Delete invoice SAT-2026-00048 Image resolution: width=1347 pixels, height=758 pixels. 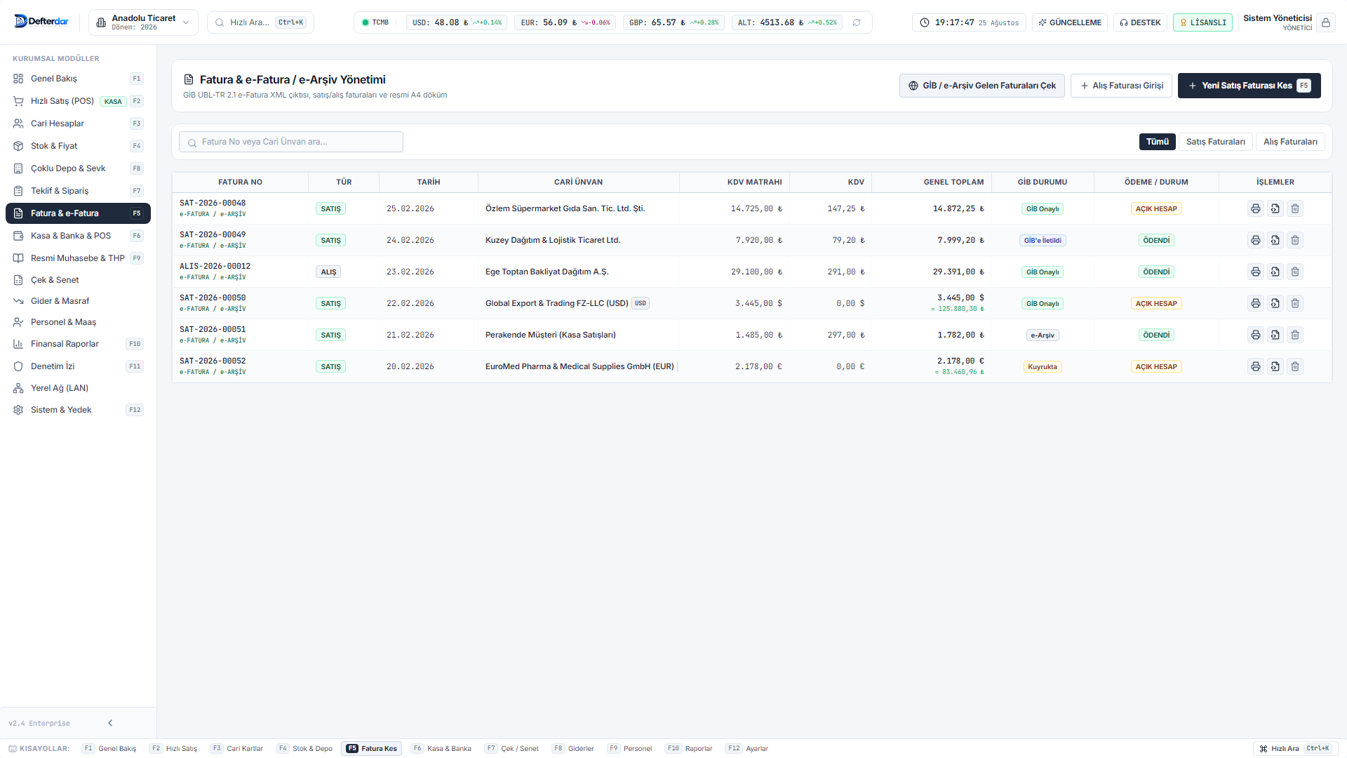point(1295,208)
